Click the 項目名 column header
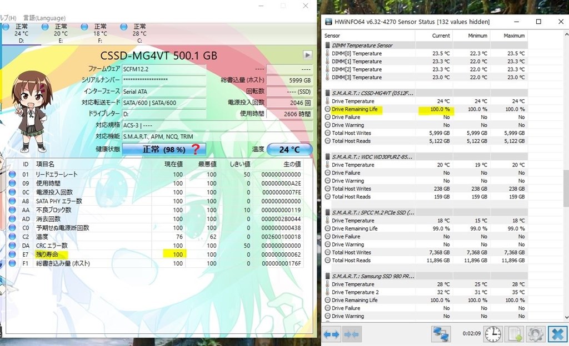The image size is (569, 346). click(x=45, y=164)
